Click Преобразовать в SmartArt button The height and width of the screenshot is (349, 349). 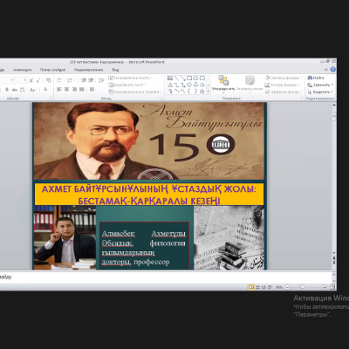pos(135,92)
